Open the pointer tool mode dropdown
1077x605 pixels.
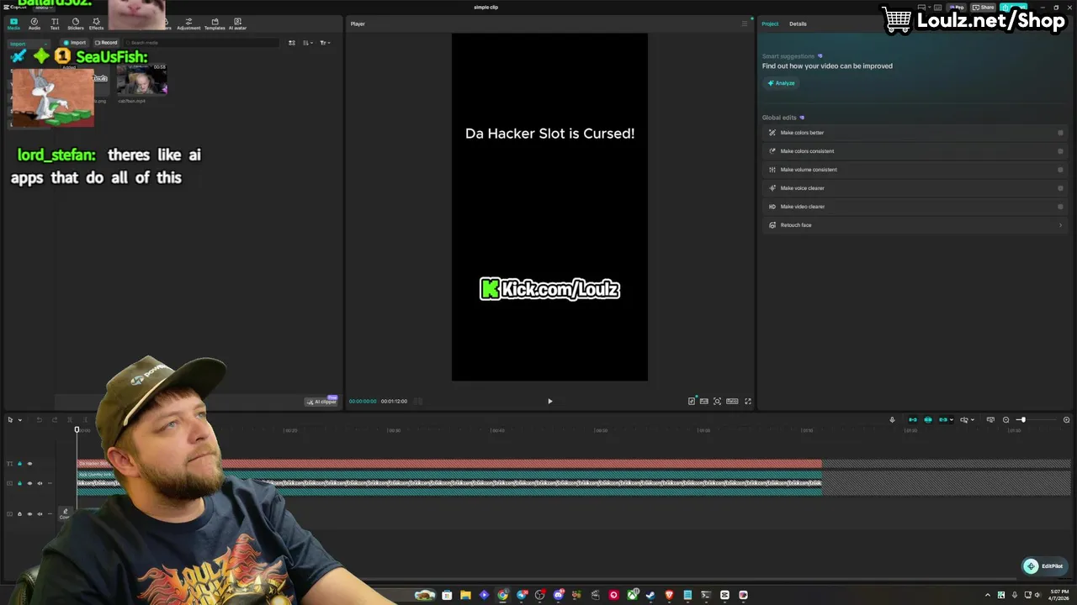19,420
